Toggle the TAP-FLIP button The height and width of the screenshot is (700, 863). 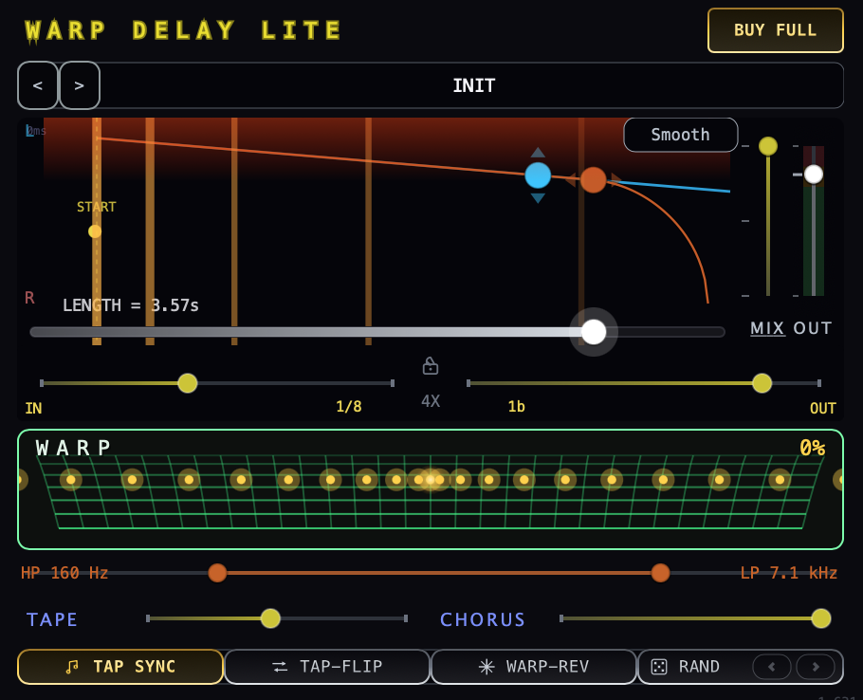[x=327, y=667]
